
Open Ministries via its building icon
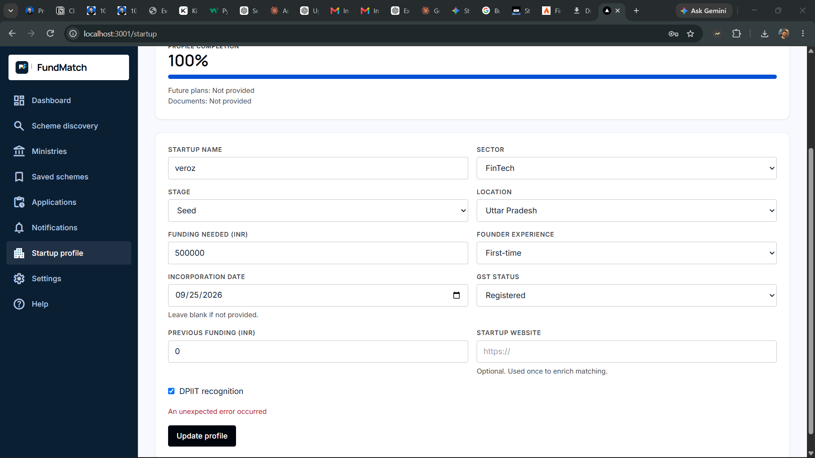(19, 151)
